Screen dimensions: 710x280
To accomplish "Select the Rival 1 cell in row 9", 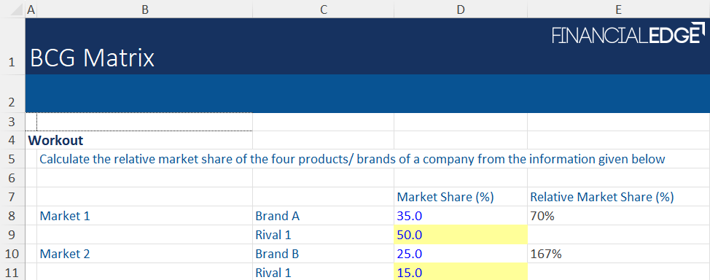I will 324,235.
